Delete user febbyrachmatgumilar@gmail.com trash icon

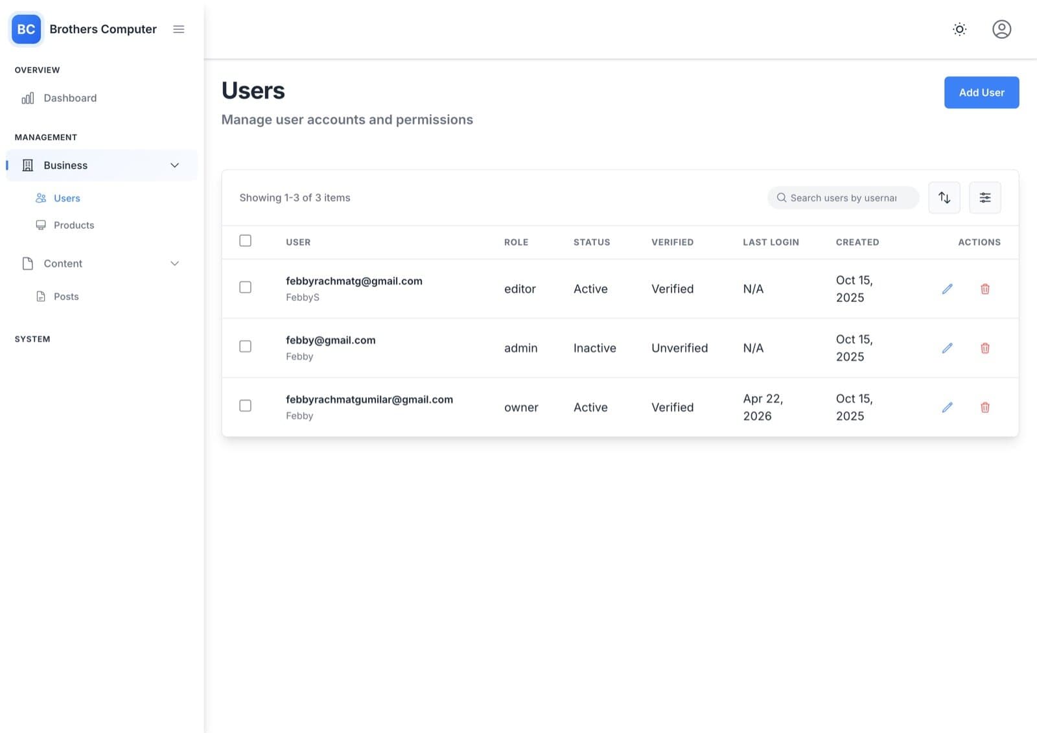(985, 407)
